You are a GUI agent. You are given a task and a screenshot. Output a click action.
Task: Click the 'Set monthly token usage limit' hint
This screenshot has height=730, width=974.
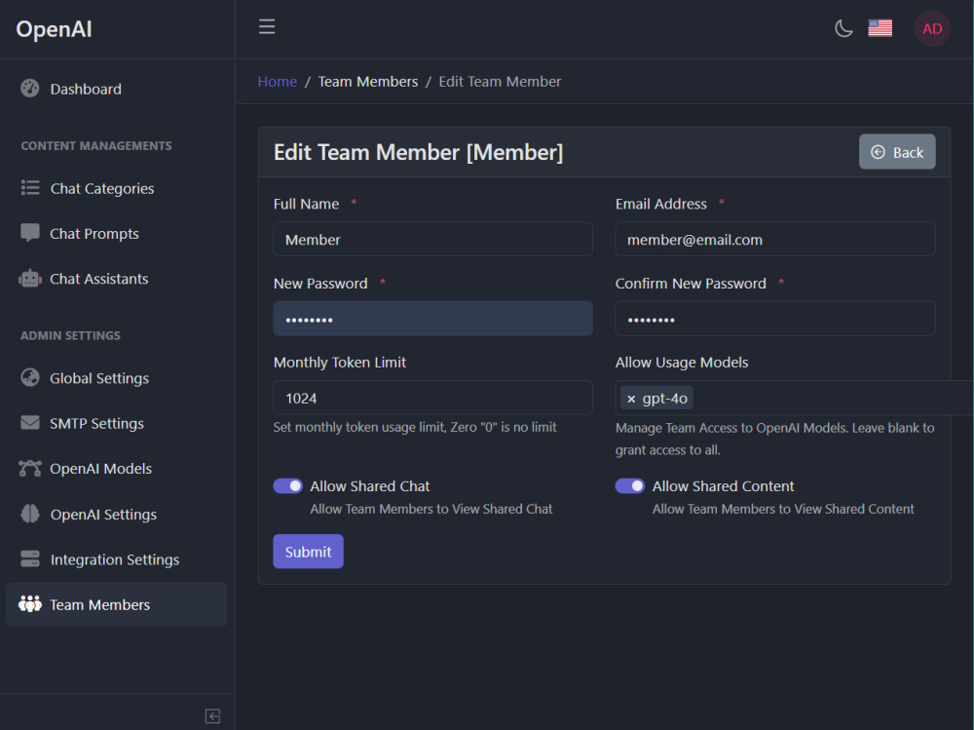pyautogui.click(x=415, y=427)
